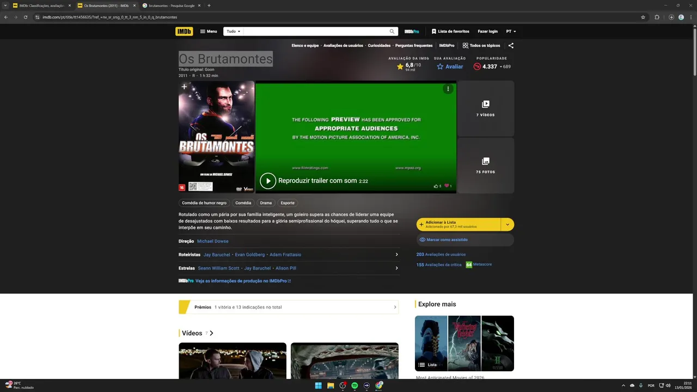
Task: React with heart on trailer
Action: coord(448,186)
